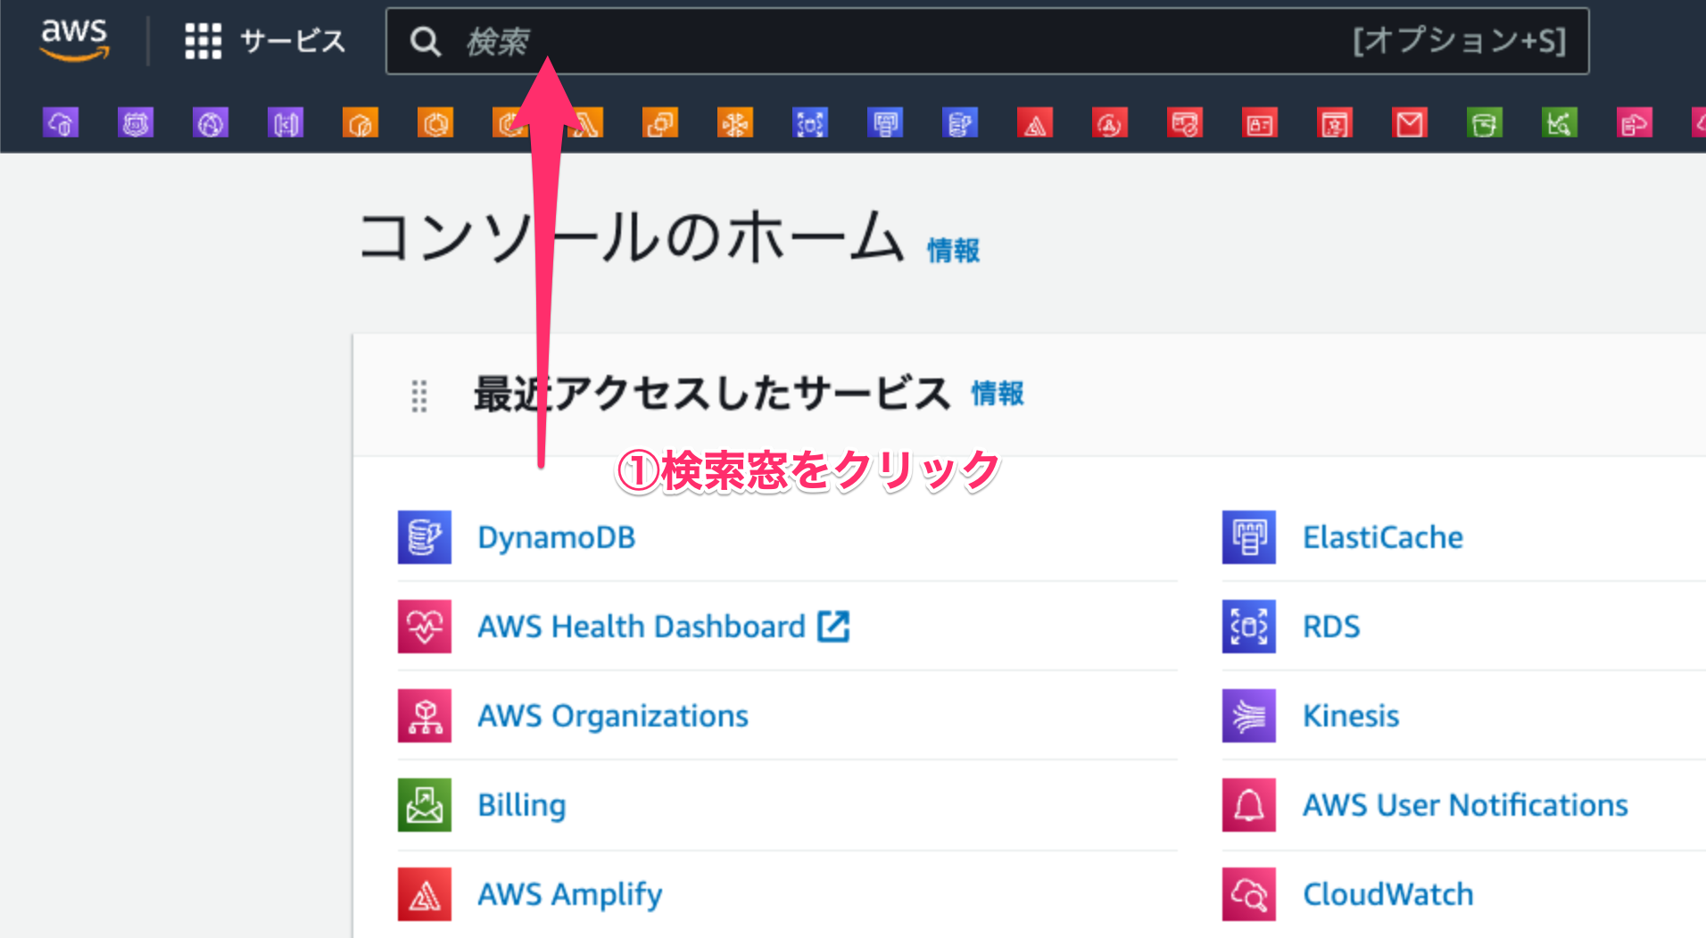Open the orange cube container registry favorite

pos(360,123)
